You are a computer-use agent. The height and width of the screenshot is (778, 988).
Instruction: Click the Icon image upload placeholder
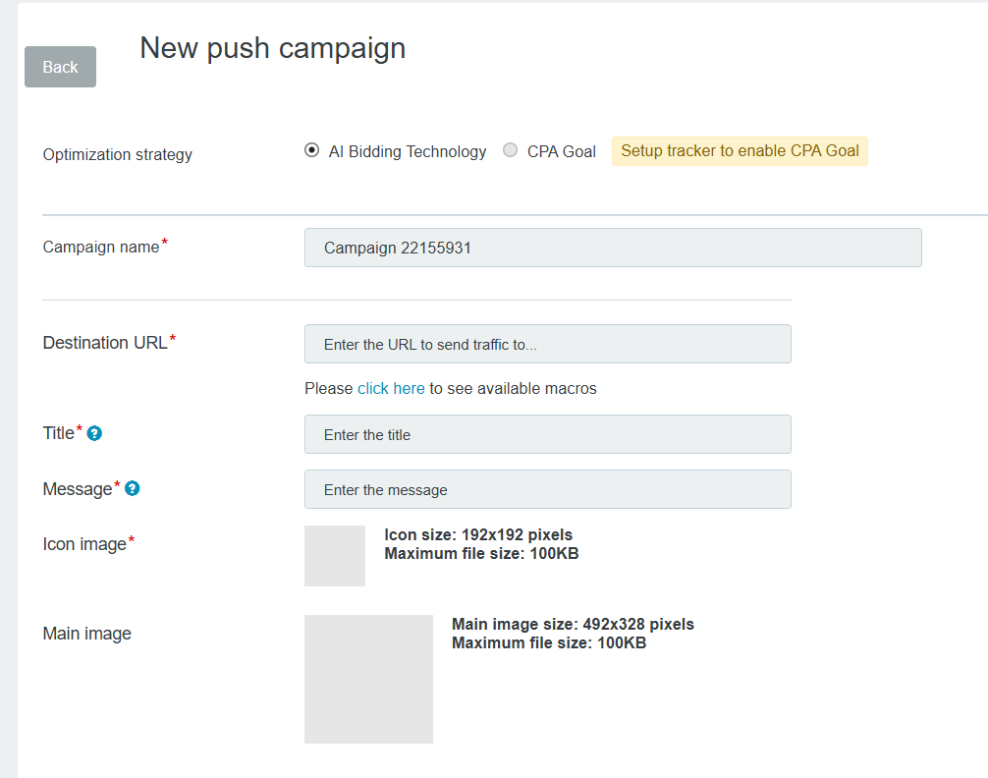coord(335,556)
